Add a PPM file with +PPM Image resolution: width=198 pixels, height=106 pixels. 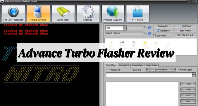coord(188,90)
